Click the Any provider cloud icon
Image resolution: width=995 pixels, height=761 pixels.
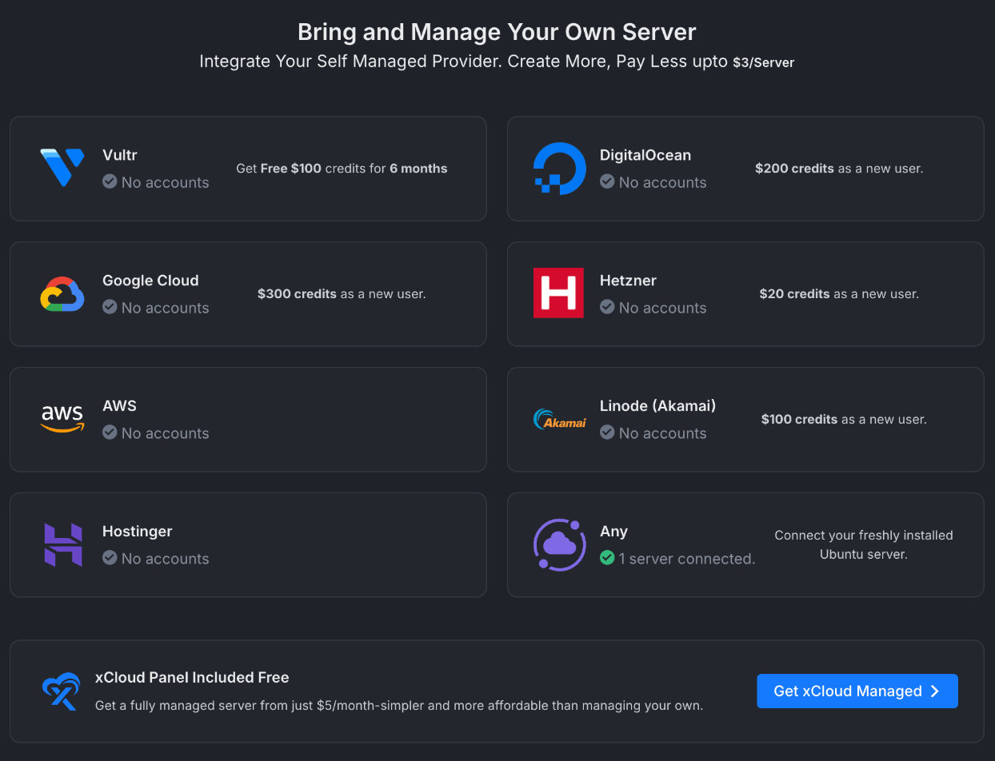(x=560, y=544)
